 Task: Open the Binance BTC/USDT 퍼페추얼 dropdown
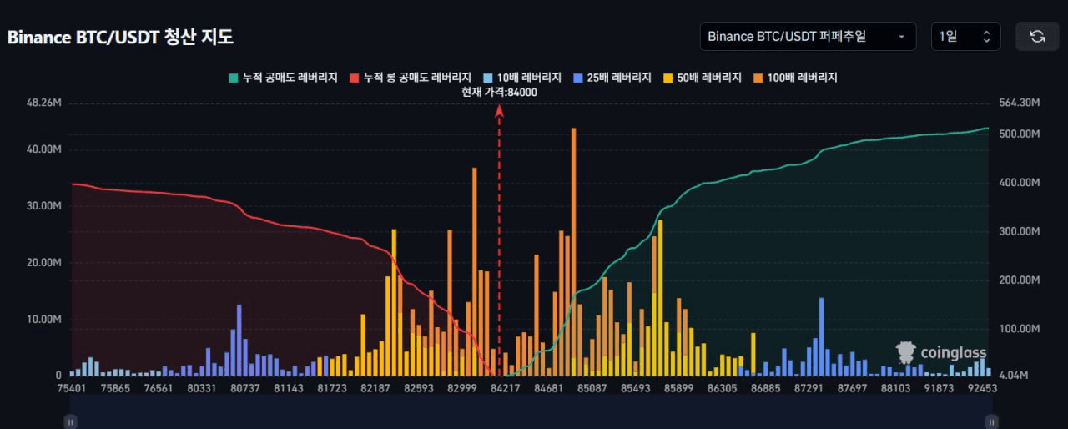coord(808,36)
